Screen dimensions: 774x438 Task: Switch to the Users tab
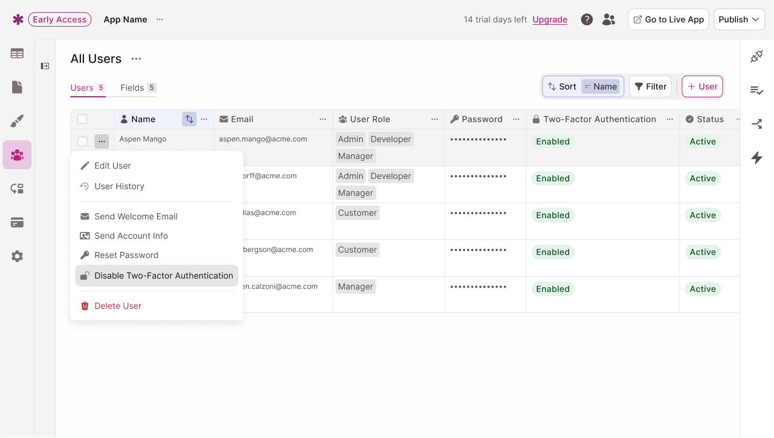[88, 88]
